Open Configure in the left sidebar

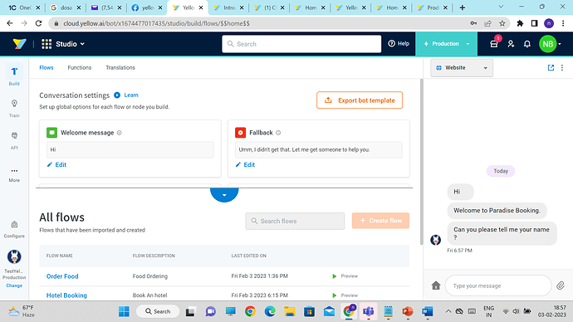pos(14,230)
